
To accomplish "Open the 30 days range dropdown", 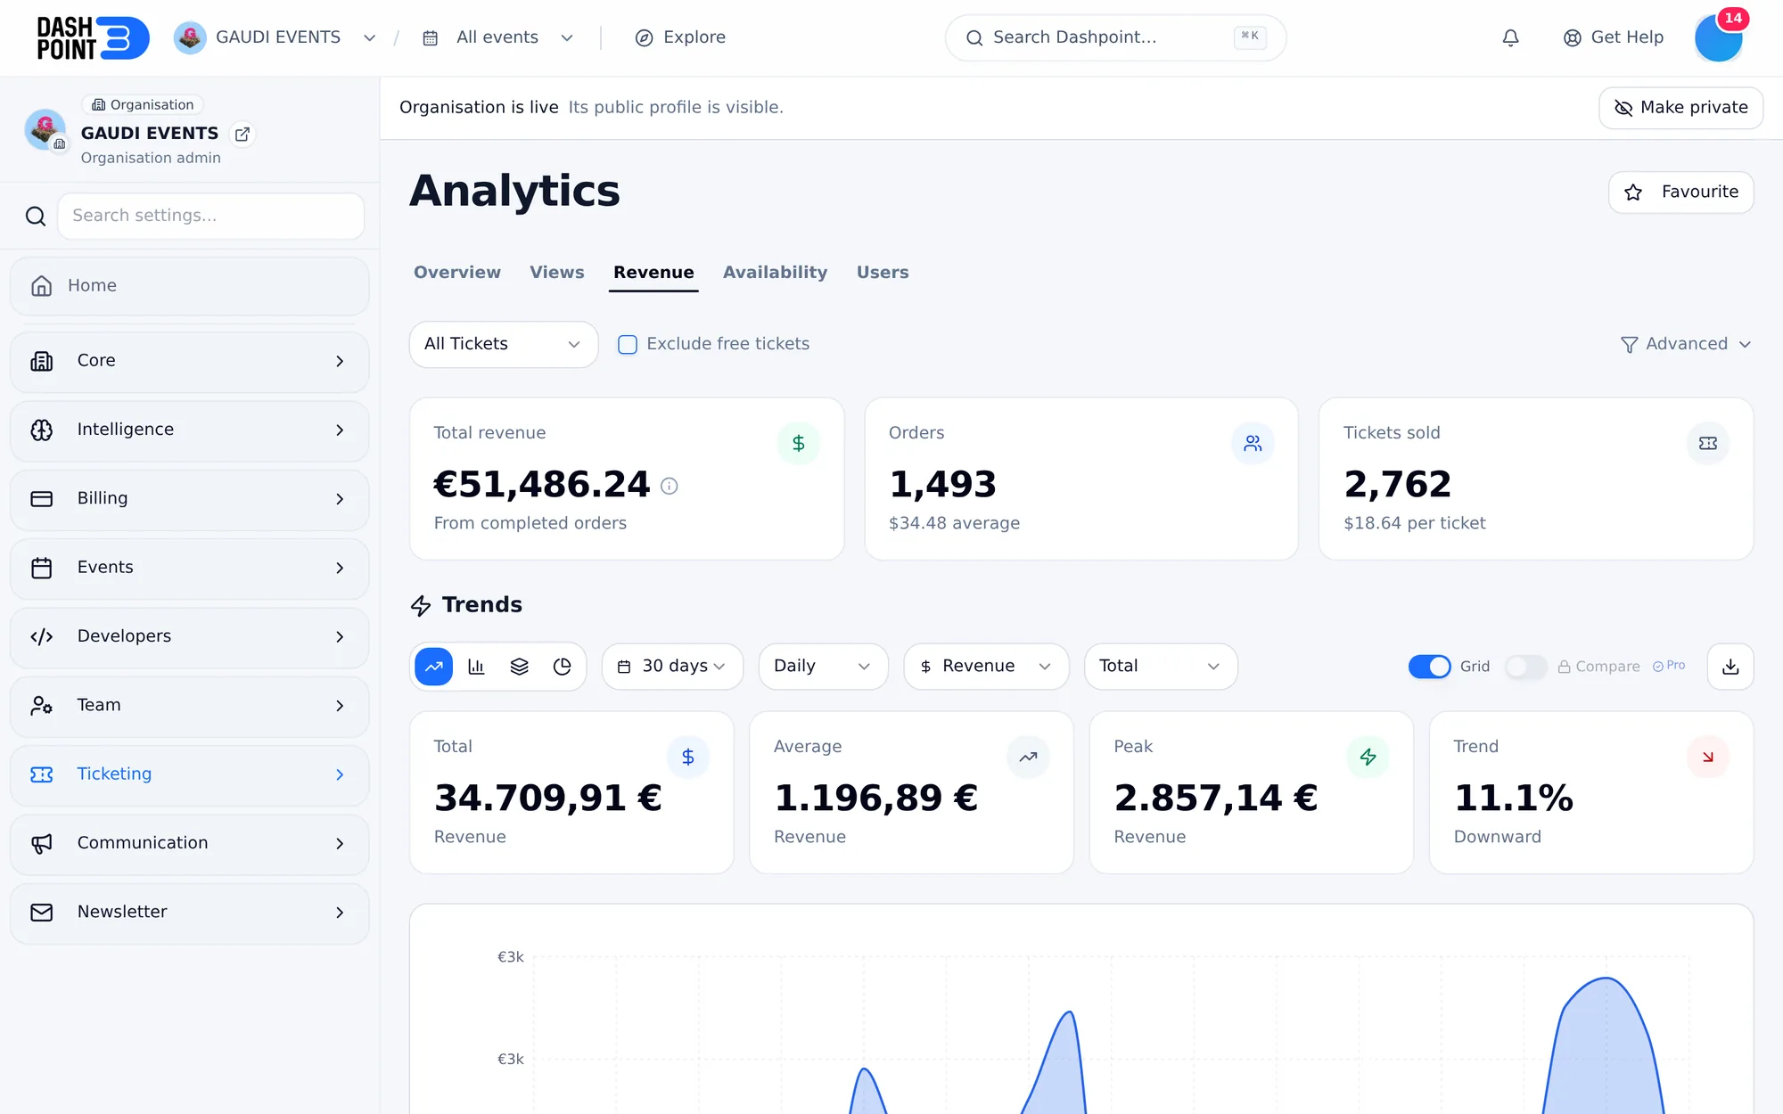I will click(672, 667).
